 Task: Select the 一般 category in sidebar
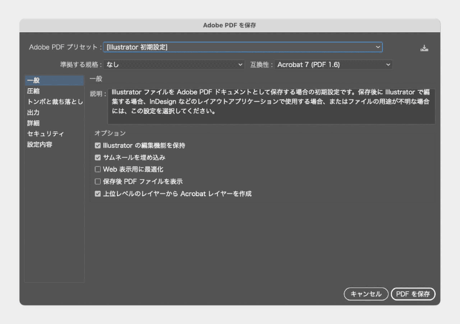pos(54,80)
